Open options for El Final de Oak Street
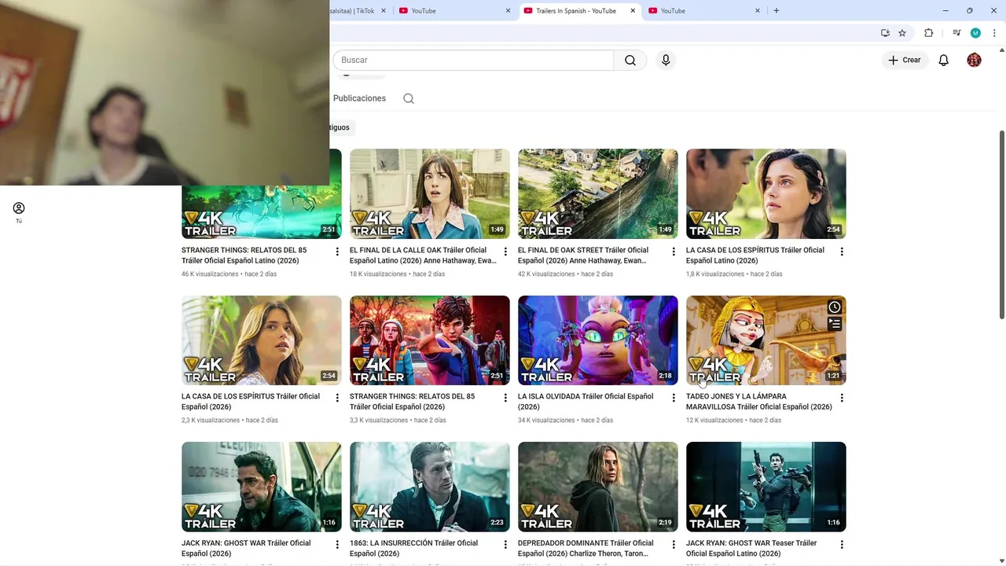This screenshot has height=566, width=1006. coord(674,252)
